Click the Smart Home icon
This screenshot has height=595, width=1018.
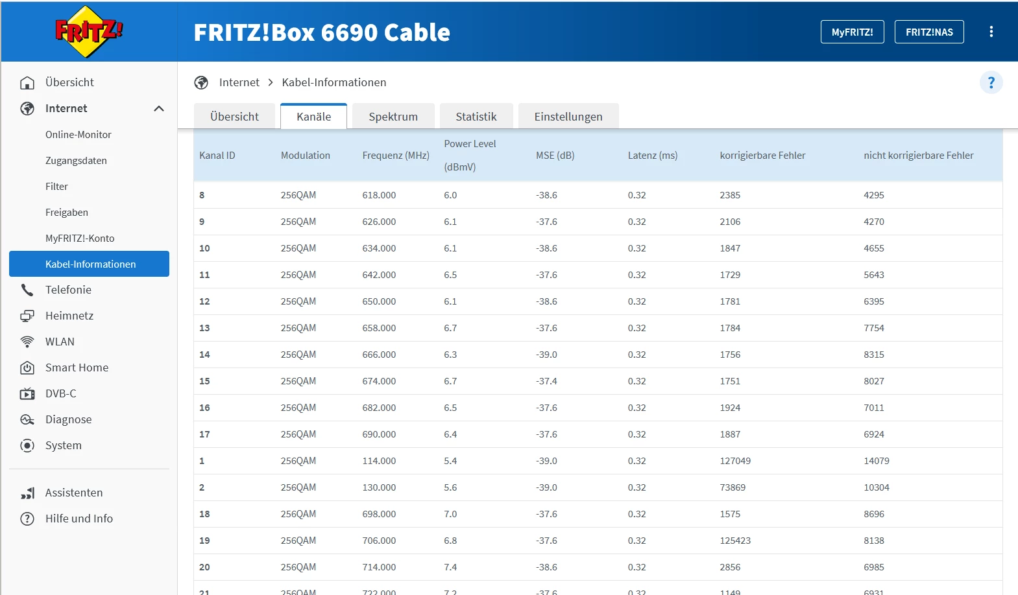click(27, 367)
